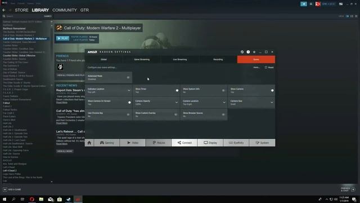This screenshot has width=360, height=203.
Task: Open File Explorer from the taskbar
Action: click(x=41, y=199)
